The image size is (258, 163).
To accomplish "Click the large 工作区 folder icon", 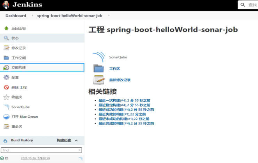I will coord(98,68).
